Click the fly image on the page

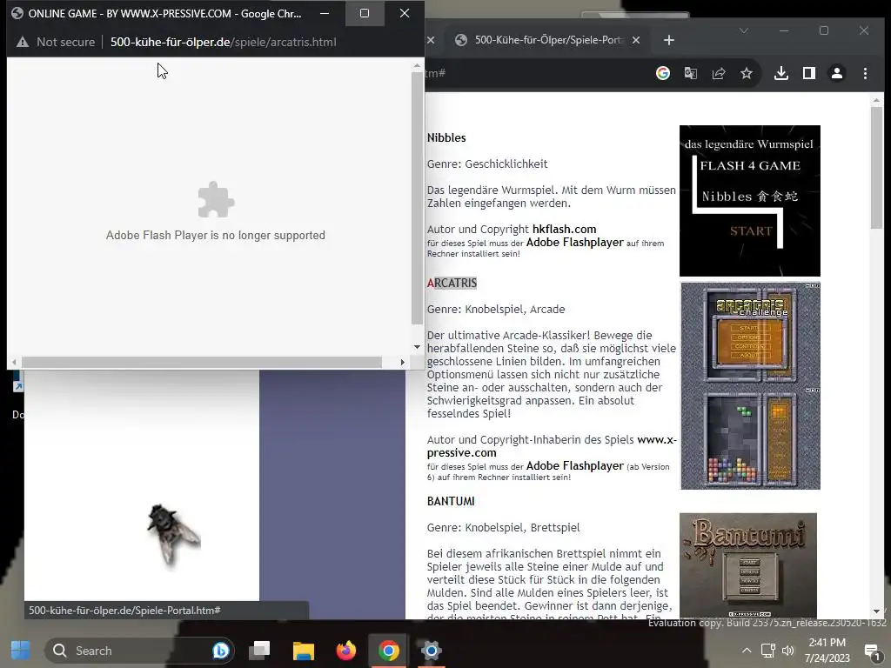click(x=173, y=535)
